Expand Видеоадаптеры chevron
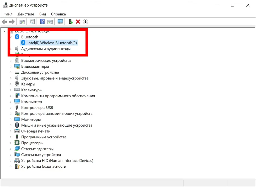Image resolution: width=256 pixels, height=187 pixels. coord(11,66)
